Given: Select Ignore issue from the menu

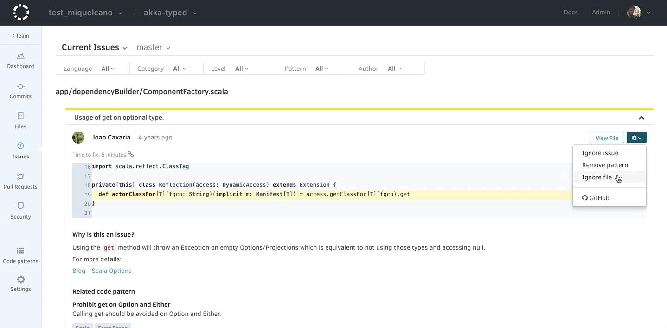Looking at the screenshot, I should coord(600,153).
